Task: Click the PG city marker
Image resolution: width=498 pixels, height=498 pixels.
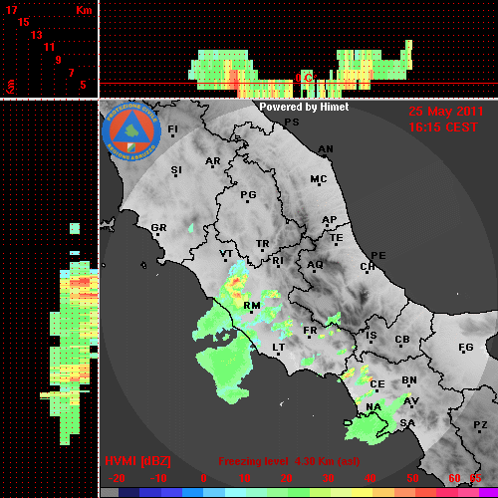Action: coord(247,201)
